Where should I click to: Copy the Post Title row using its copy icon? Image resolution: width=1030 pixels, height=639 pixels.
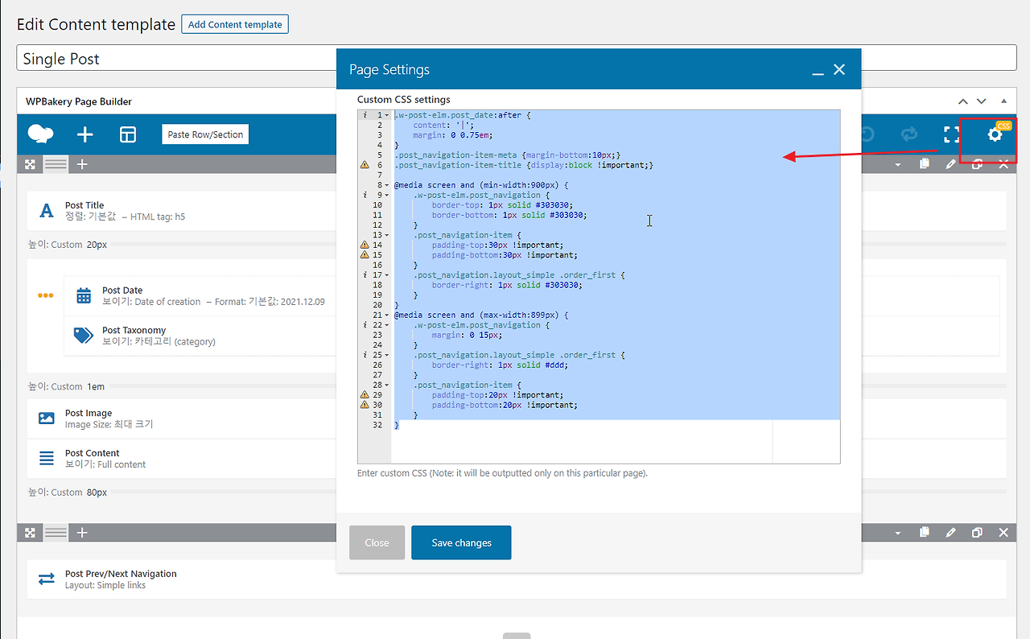(925, 164)
